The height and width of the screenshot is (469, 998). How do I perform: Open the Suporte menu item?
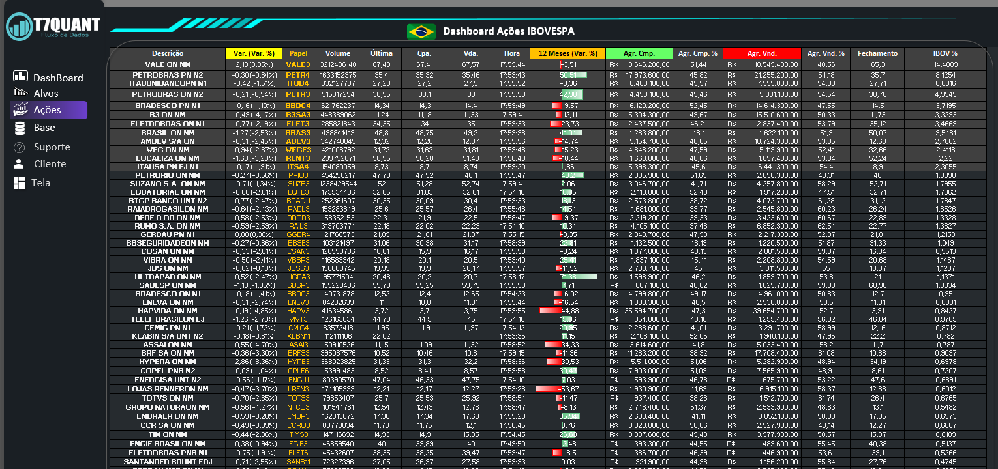tap(52, 147)
